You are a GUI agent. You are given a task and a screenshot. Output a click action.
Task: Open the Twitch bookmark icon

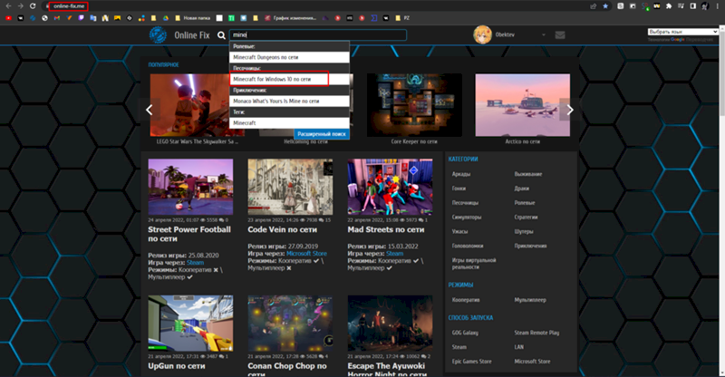click(x=81, y=18)
